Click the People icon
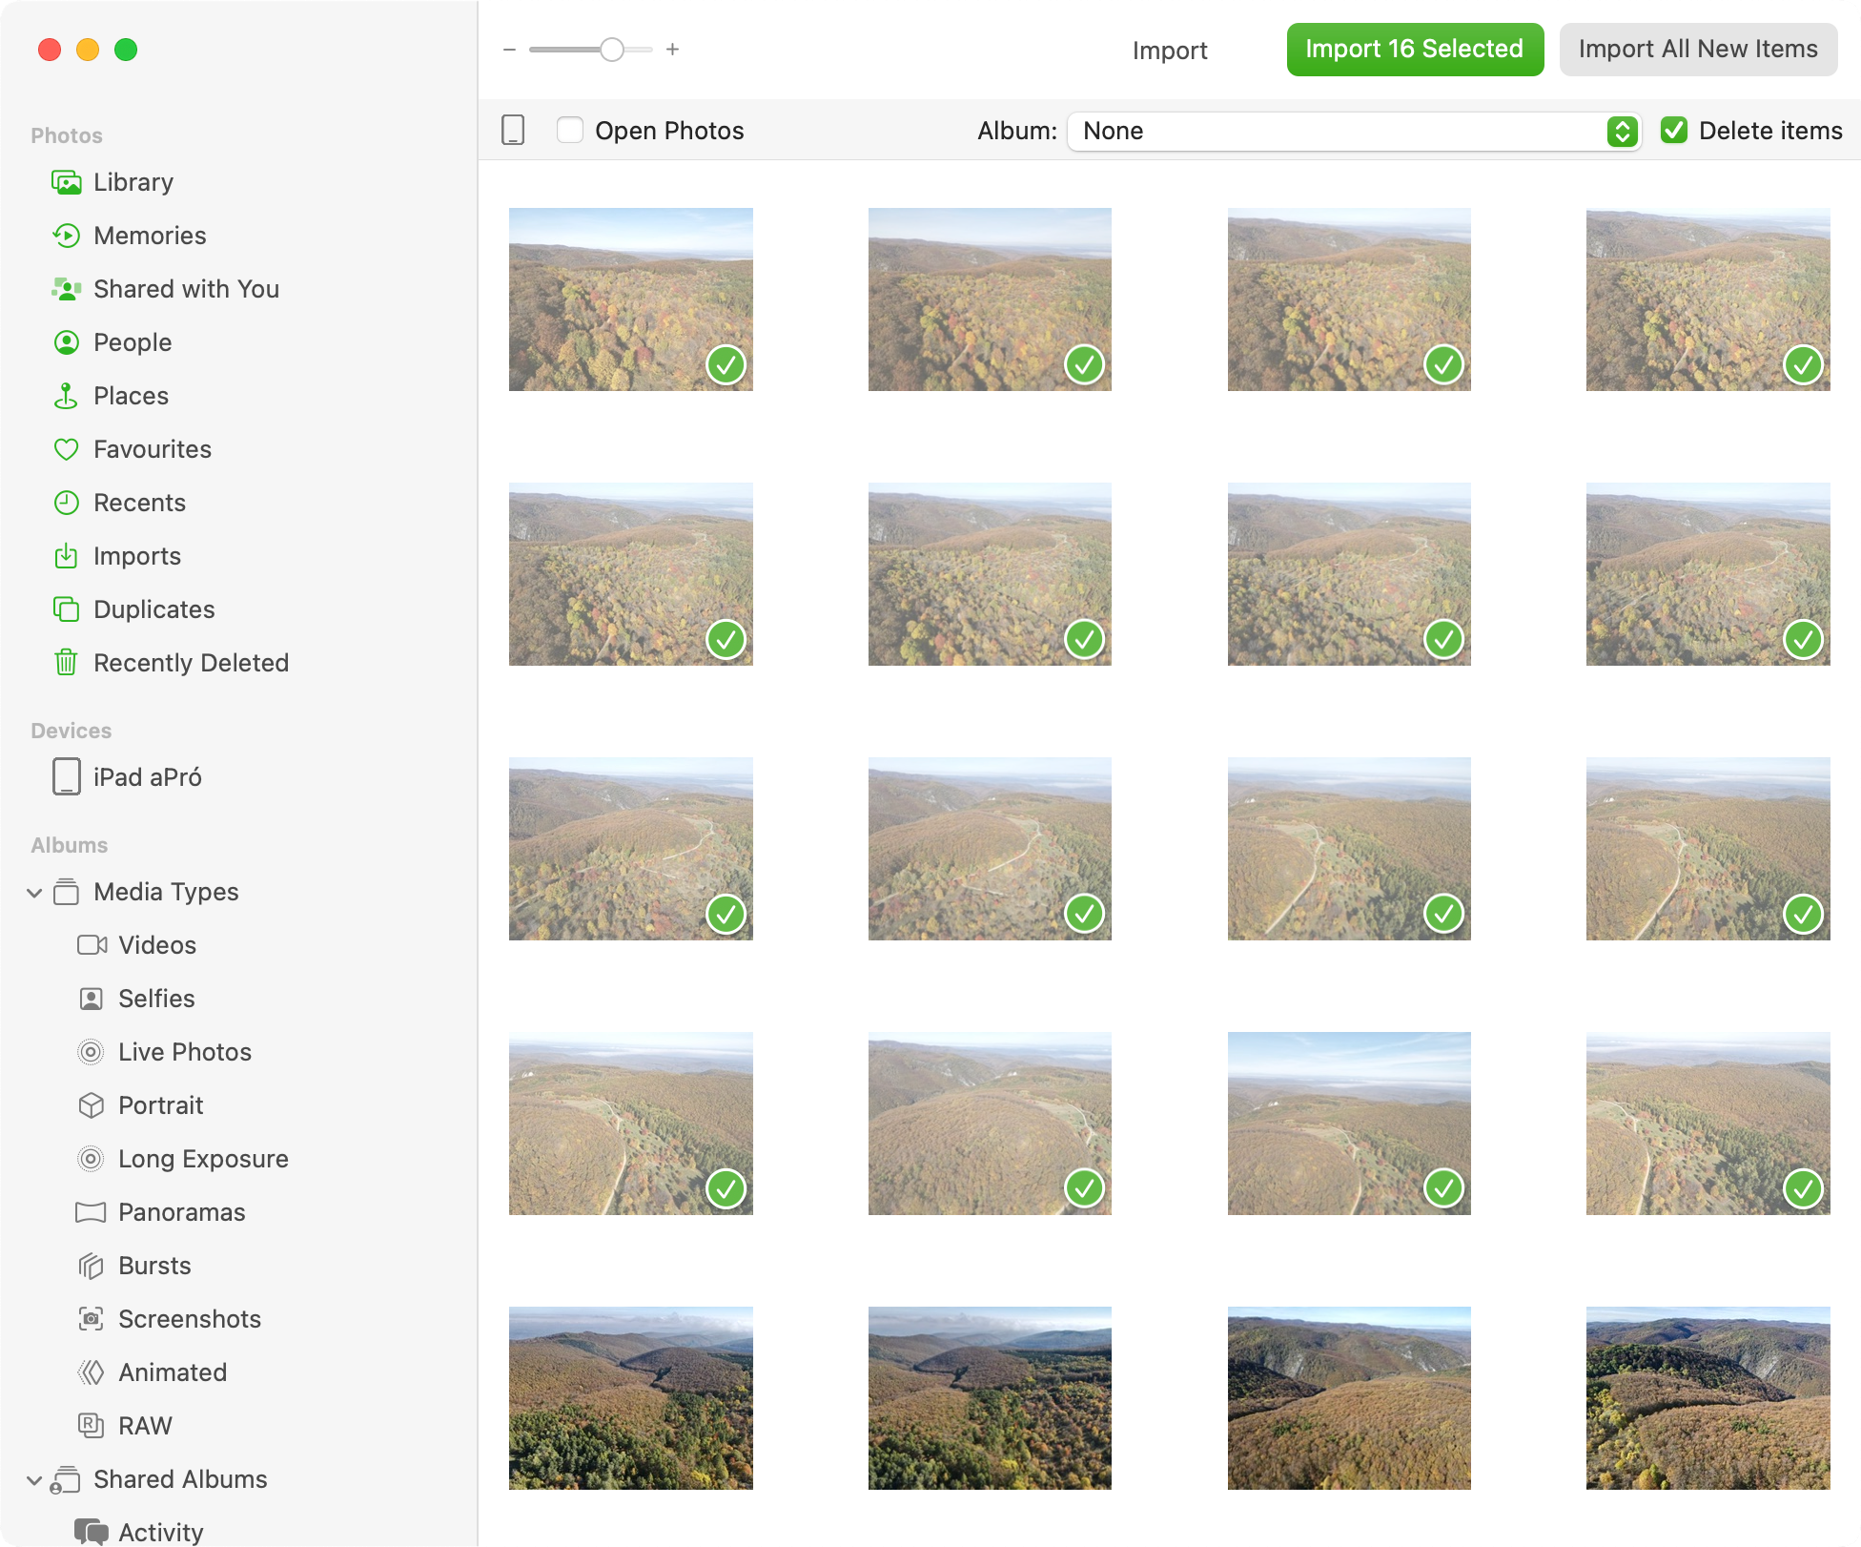Image resolution: width=1861 pixels, height=1547 pixels. tap(67, 342)
